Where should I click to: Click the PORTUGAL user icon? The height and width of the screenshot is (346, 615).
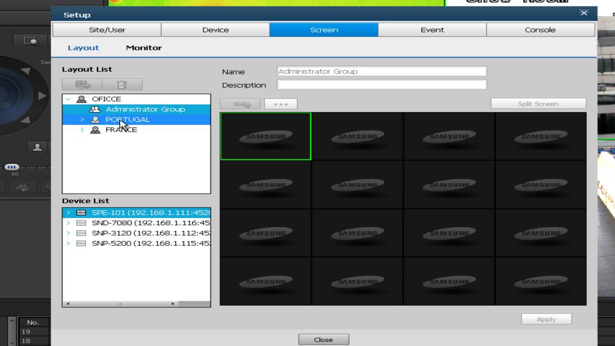coord(95,120)
